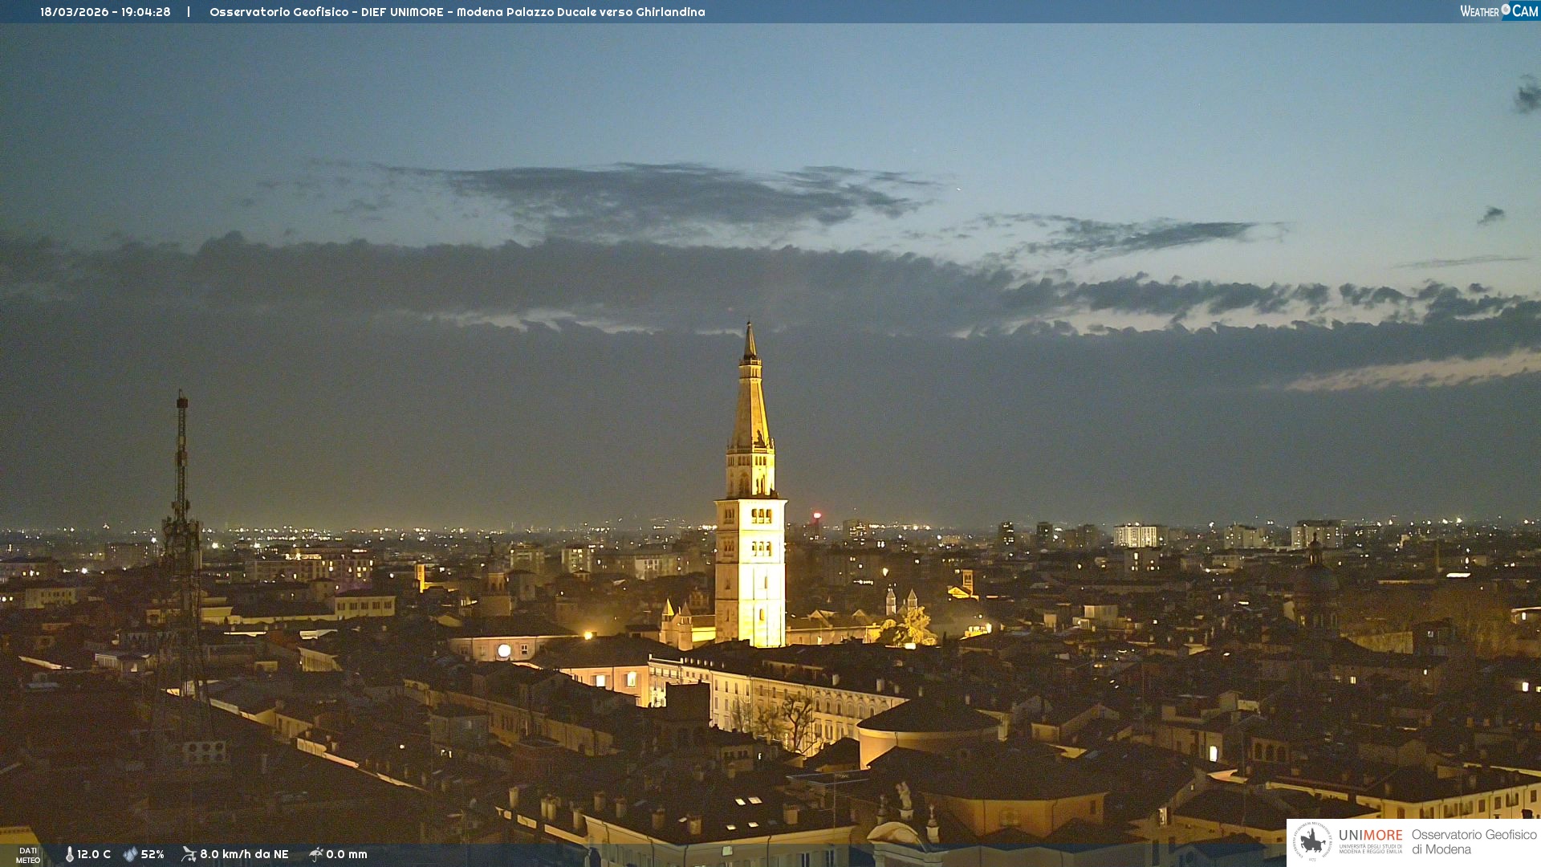Click the 0.0 mm rainfall value
Viewport: 1541px width, 867px height.
[x=347, y=854]
